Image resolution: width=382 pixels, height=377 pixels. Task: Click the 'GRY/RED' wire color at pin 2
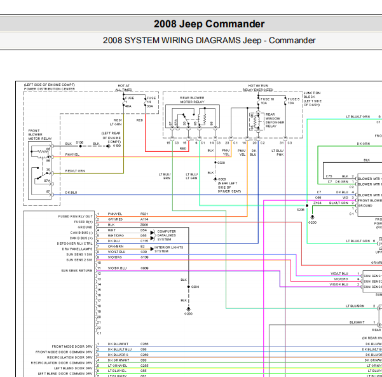(115, 219)
